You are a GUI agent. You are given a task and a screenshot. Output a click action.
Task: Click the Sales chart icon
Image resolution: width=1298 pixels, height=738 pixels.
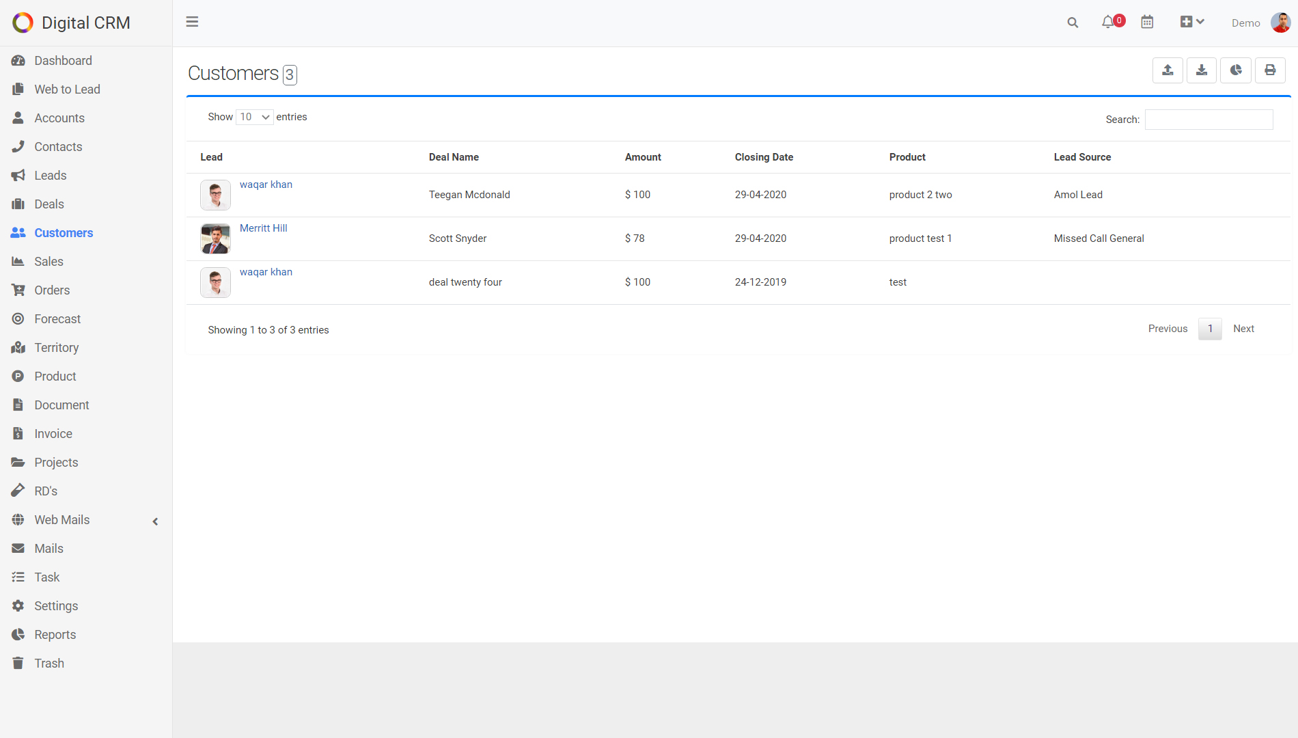pyautogui.click(x=18, y=262)
